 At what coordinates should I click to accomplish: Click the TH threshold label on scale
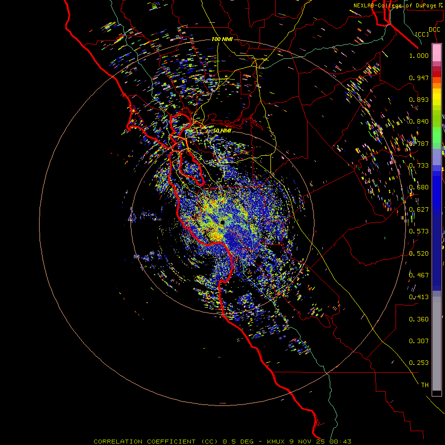point(425,385)
